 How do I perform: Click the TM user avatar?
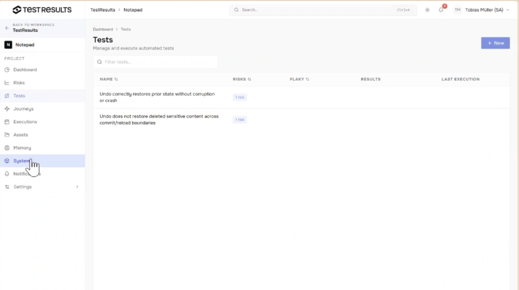[458, 10]
